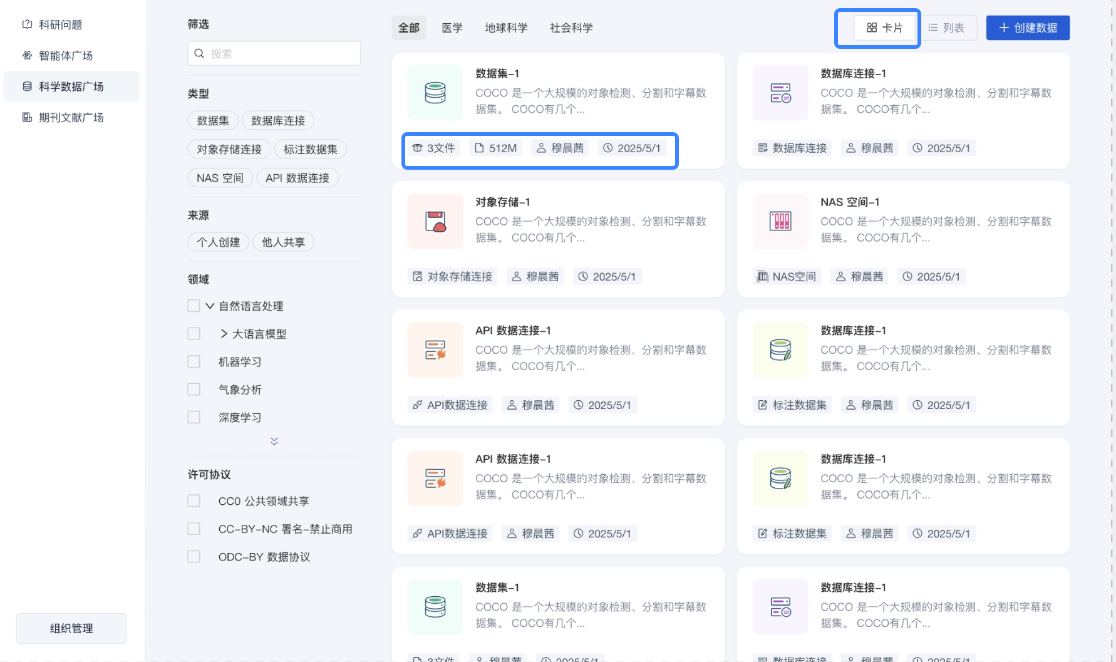
Task: Enable the 气象分析 checkbox
Action: [194, 389]
